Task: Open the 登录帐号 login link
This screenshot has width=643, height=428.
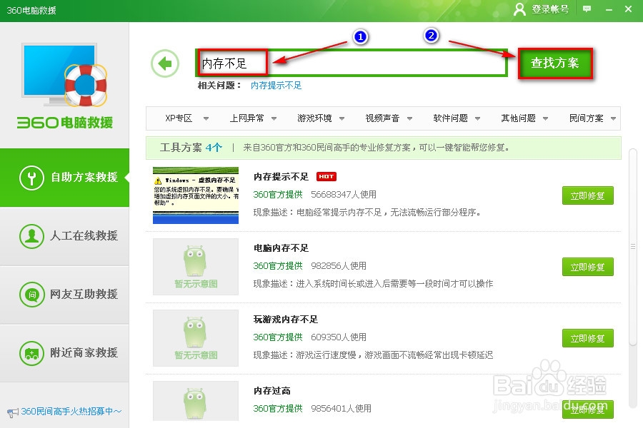Action: tap(550, 9)
